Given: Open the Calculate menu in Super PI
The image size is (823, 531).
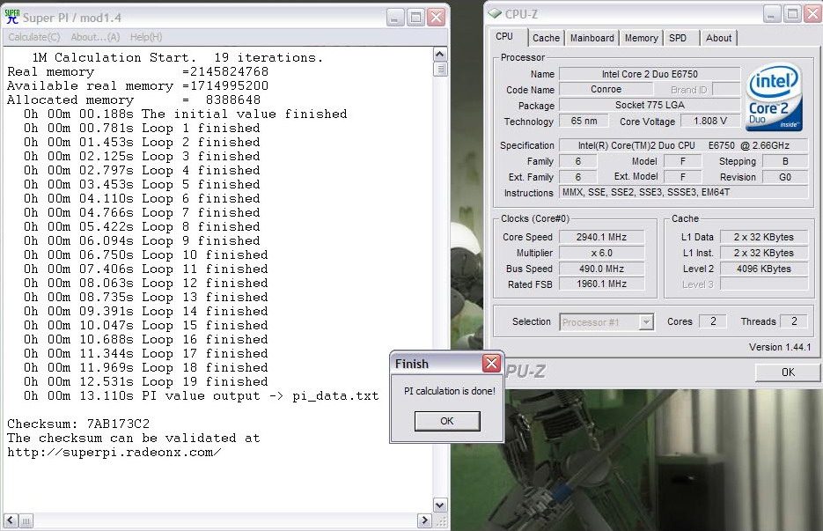Looking at the screenshot, I should pyautogui.click(x=34, y=37).
